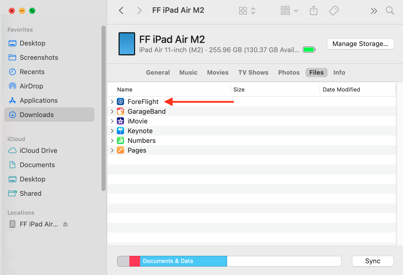
Task: Open Applications in the sidebar
Action: pos(49,100)
